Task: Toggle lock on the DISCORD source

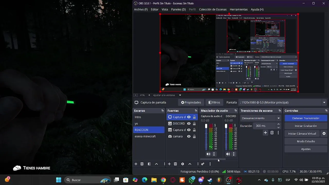Action: coord(194,124)
